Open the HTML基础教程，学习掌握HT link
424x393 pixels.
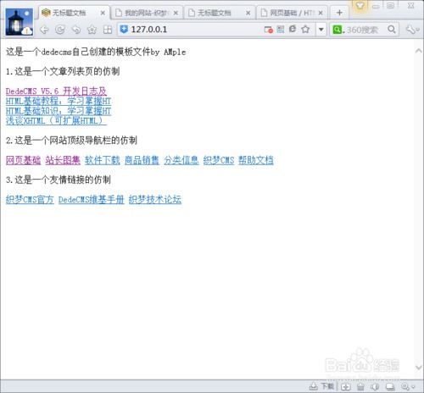point(59,101)
